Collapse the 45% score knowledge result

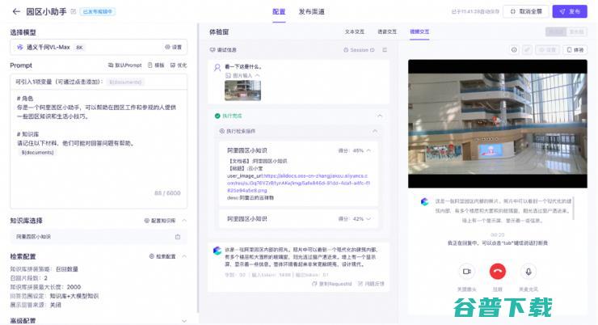click(368, 150)
